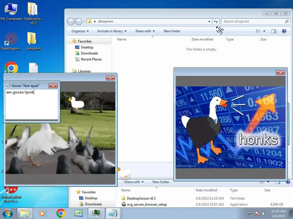The height and width of the screenshot is (219, 293).
Task: Change view icon in the dimiprimi window
Action: point(258,31)
